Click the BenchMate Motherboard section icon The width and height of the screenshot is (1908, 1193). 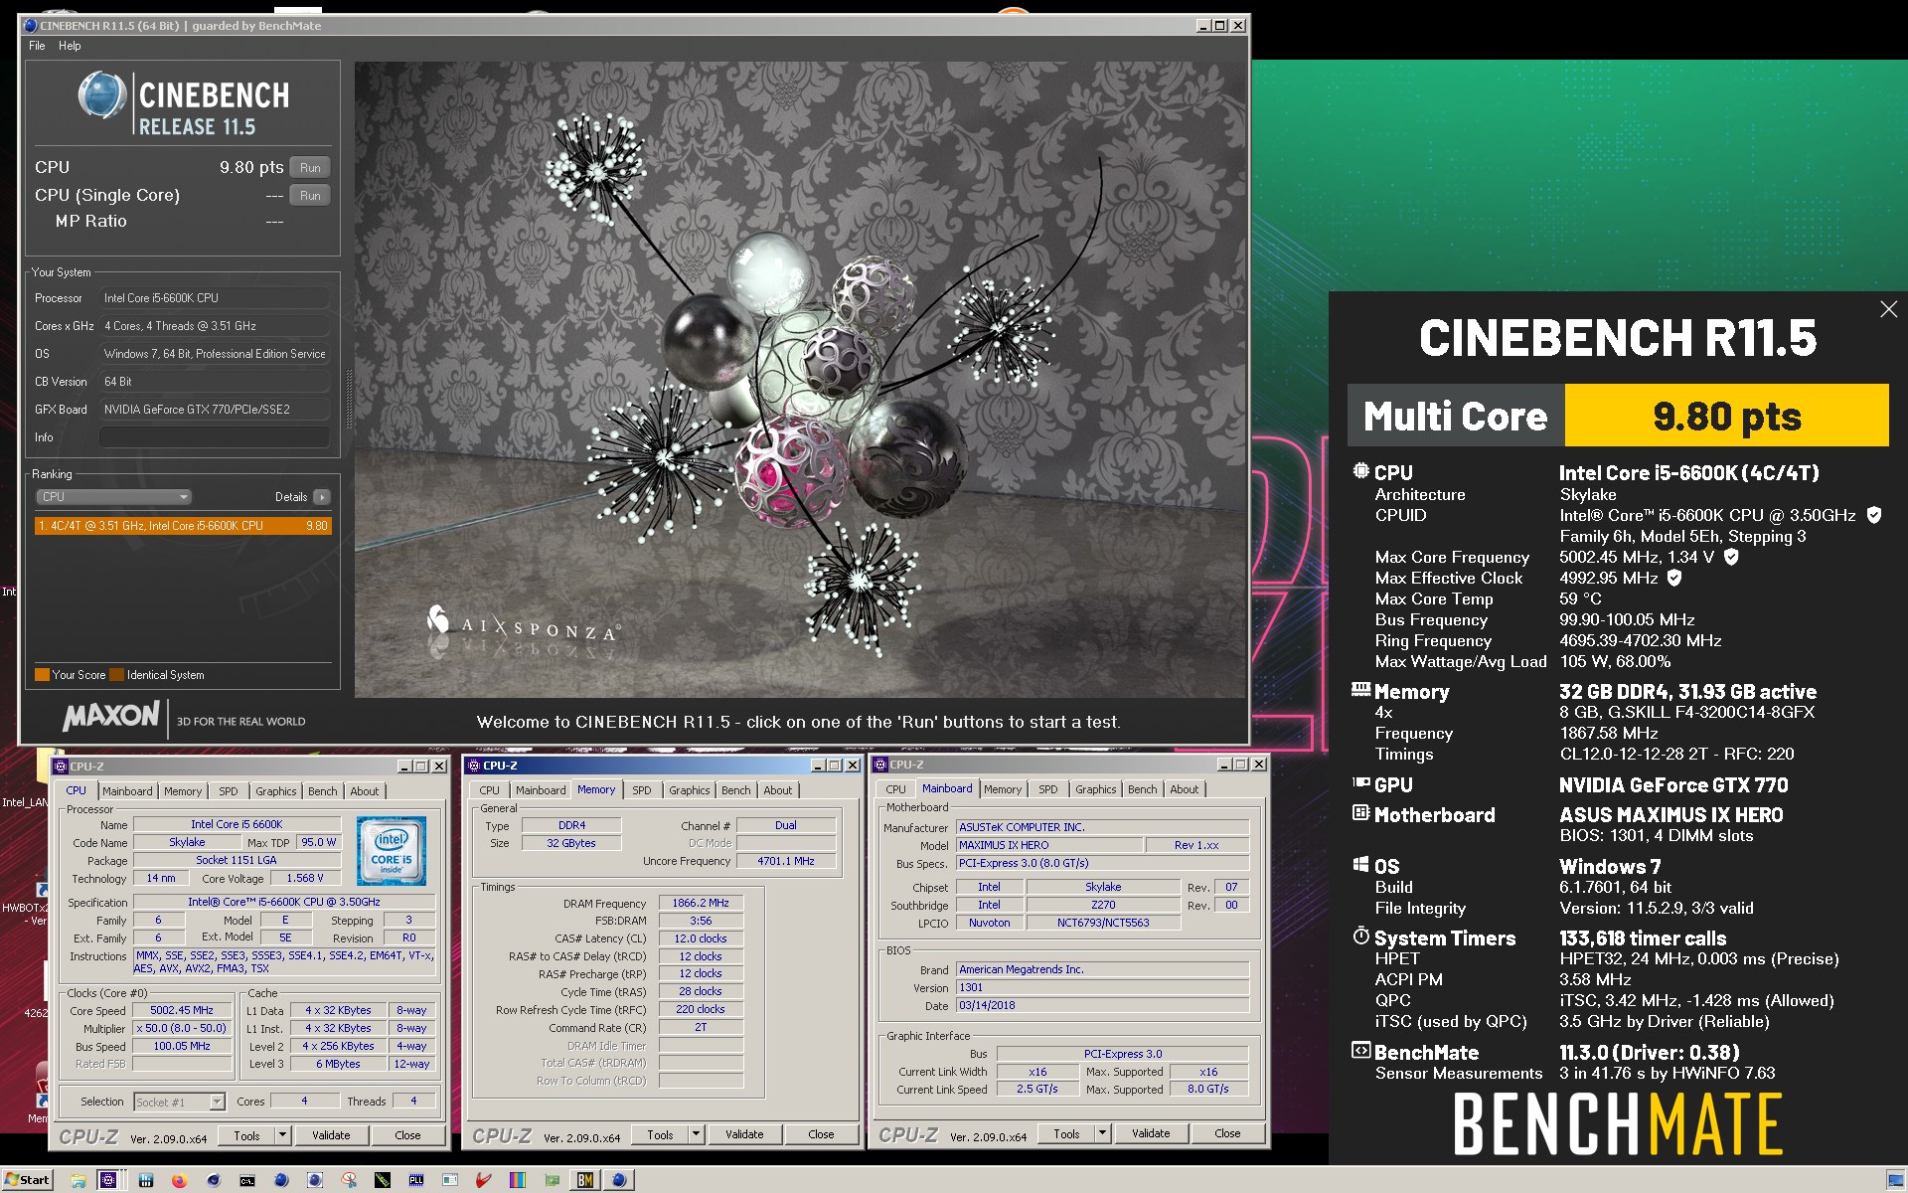pyautogui.click(x=1360, y=813)
